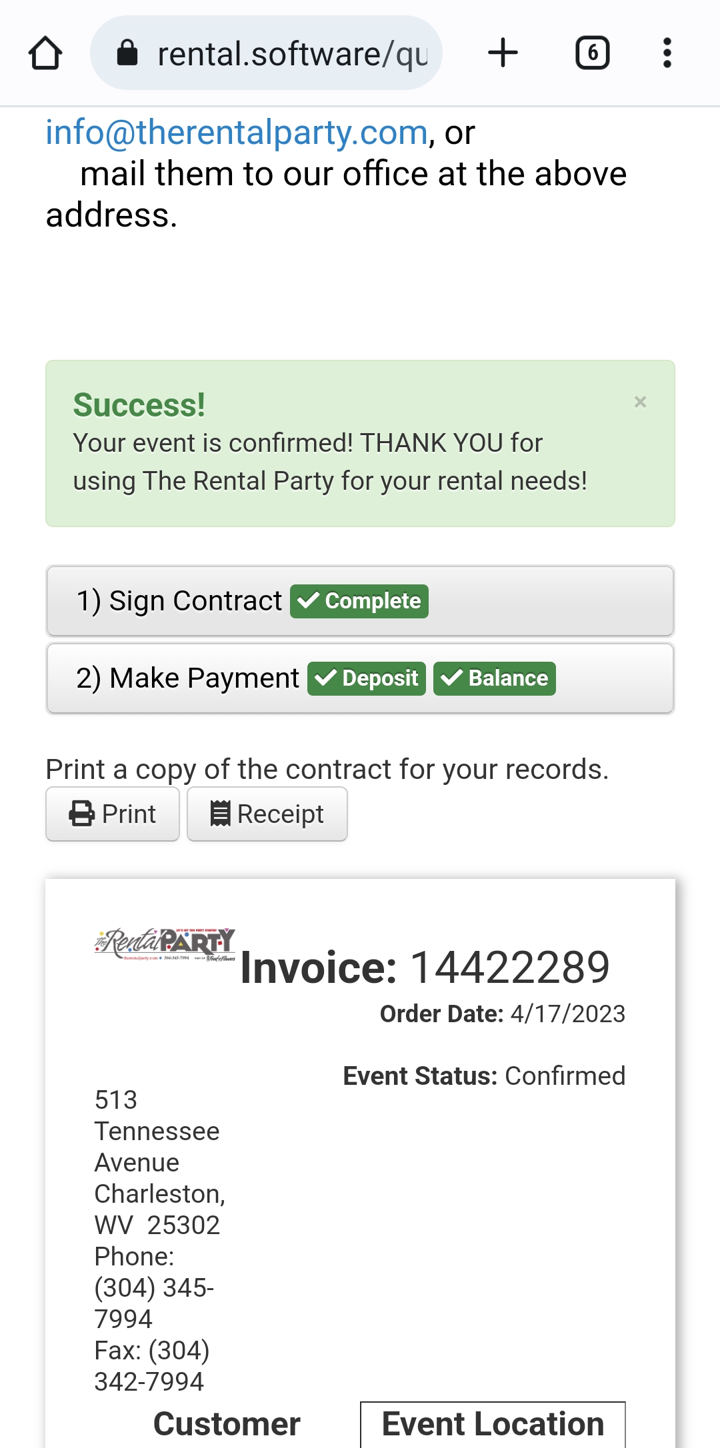Viewport: 720px width, 1448px height.
Task: Tap the browser home icon
Action: [x=45, y=53]
